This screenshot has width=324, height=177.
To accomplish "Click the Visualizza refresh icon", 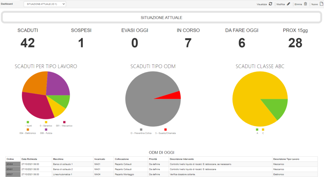I will 270,4.
